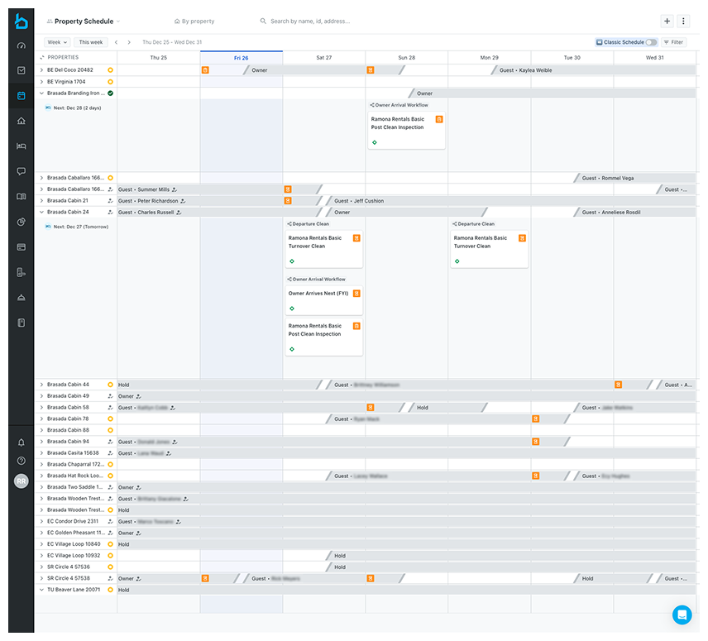
Task: Open the dashboard gauge icon in sidebar
Action: [22, 45]
